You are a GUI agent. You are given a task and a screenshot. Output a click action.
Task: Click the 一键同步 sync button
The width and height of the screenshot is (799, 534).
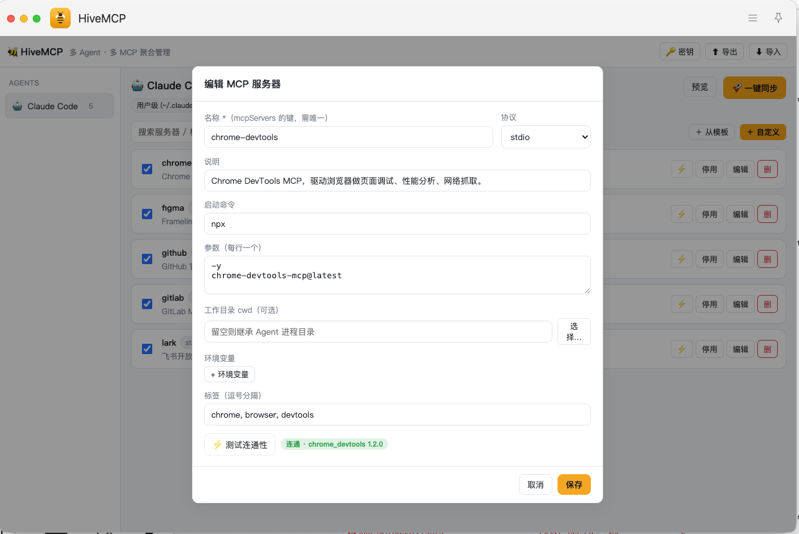click(x=755, y=88)
